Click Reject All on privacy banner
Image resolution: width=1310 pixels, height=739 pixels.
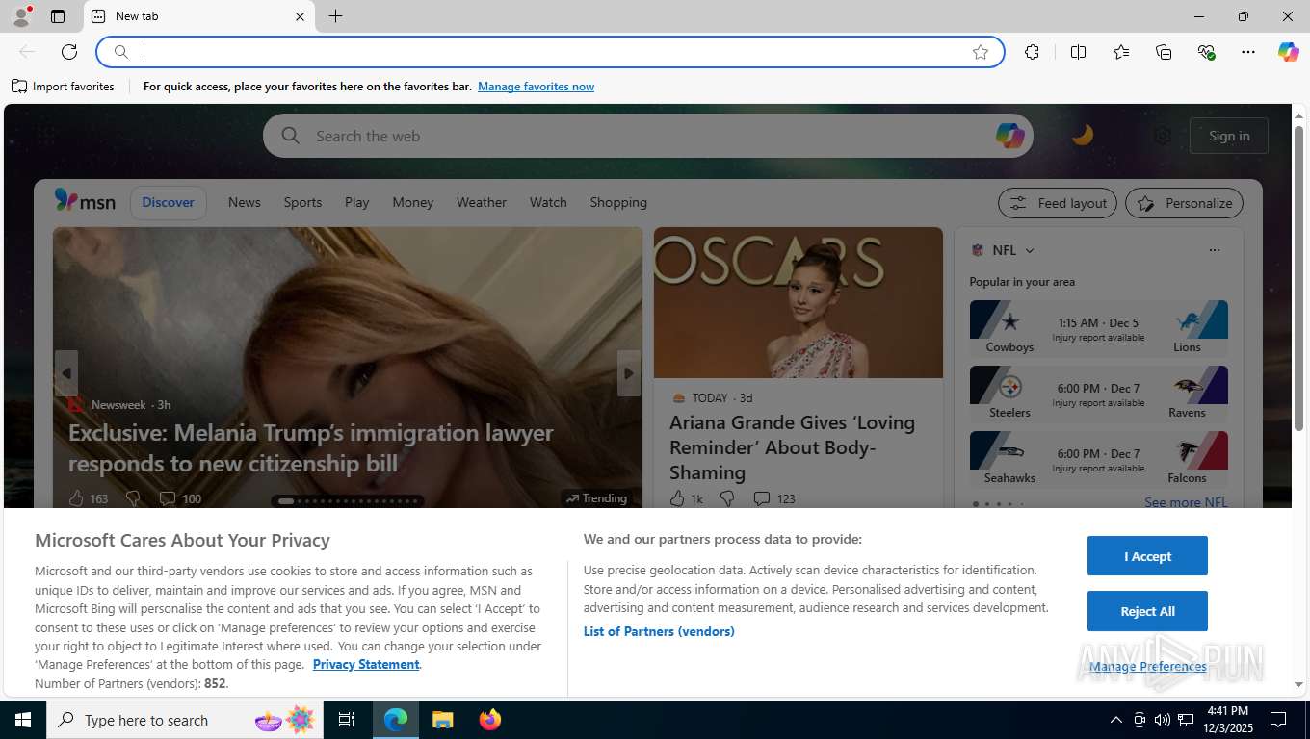tap(1147, 611)
